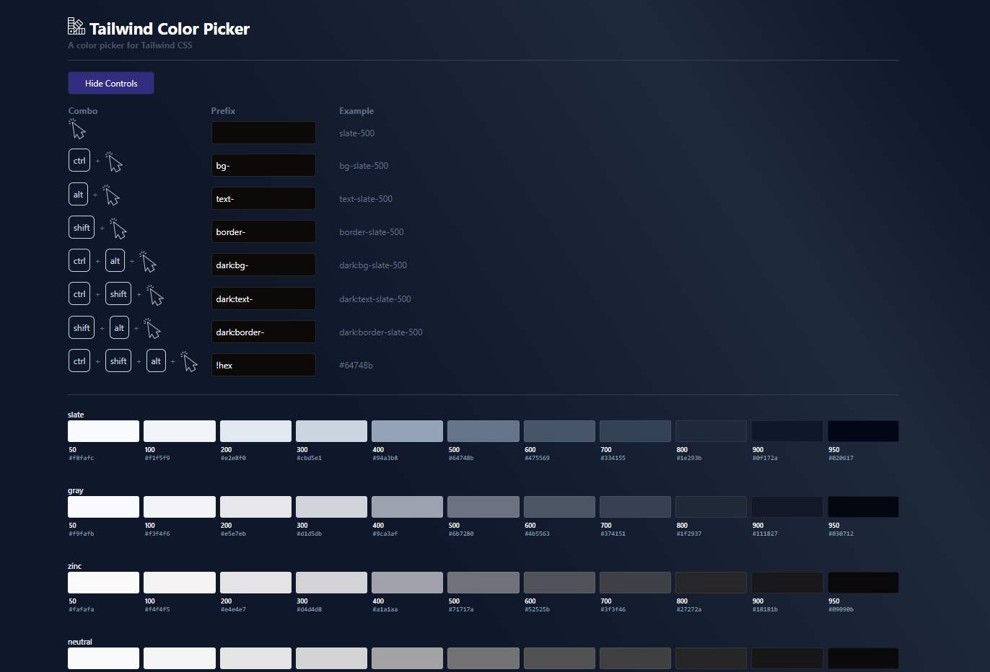Pick the slate 950 color swatch
Image resolution: width=990 pixels, height=672 pixels.
click(863, 431)
